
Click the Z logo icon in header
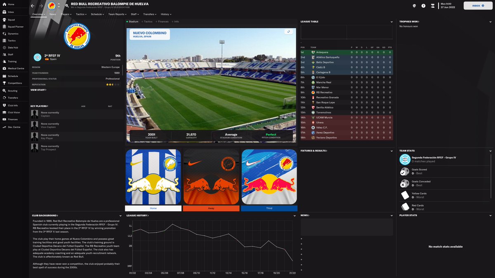[x=432, y=6]
